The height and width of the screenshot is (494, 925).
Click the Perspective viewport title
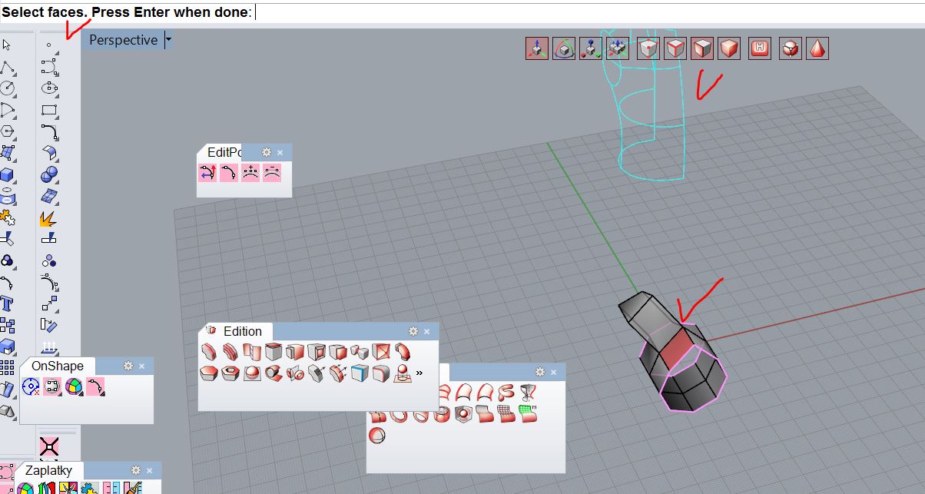pos(123,40)
